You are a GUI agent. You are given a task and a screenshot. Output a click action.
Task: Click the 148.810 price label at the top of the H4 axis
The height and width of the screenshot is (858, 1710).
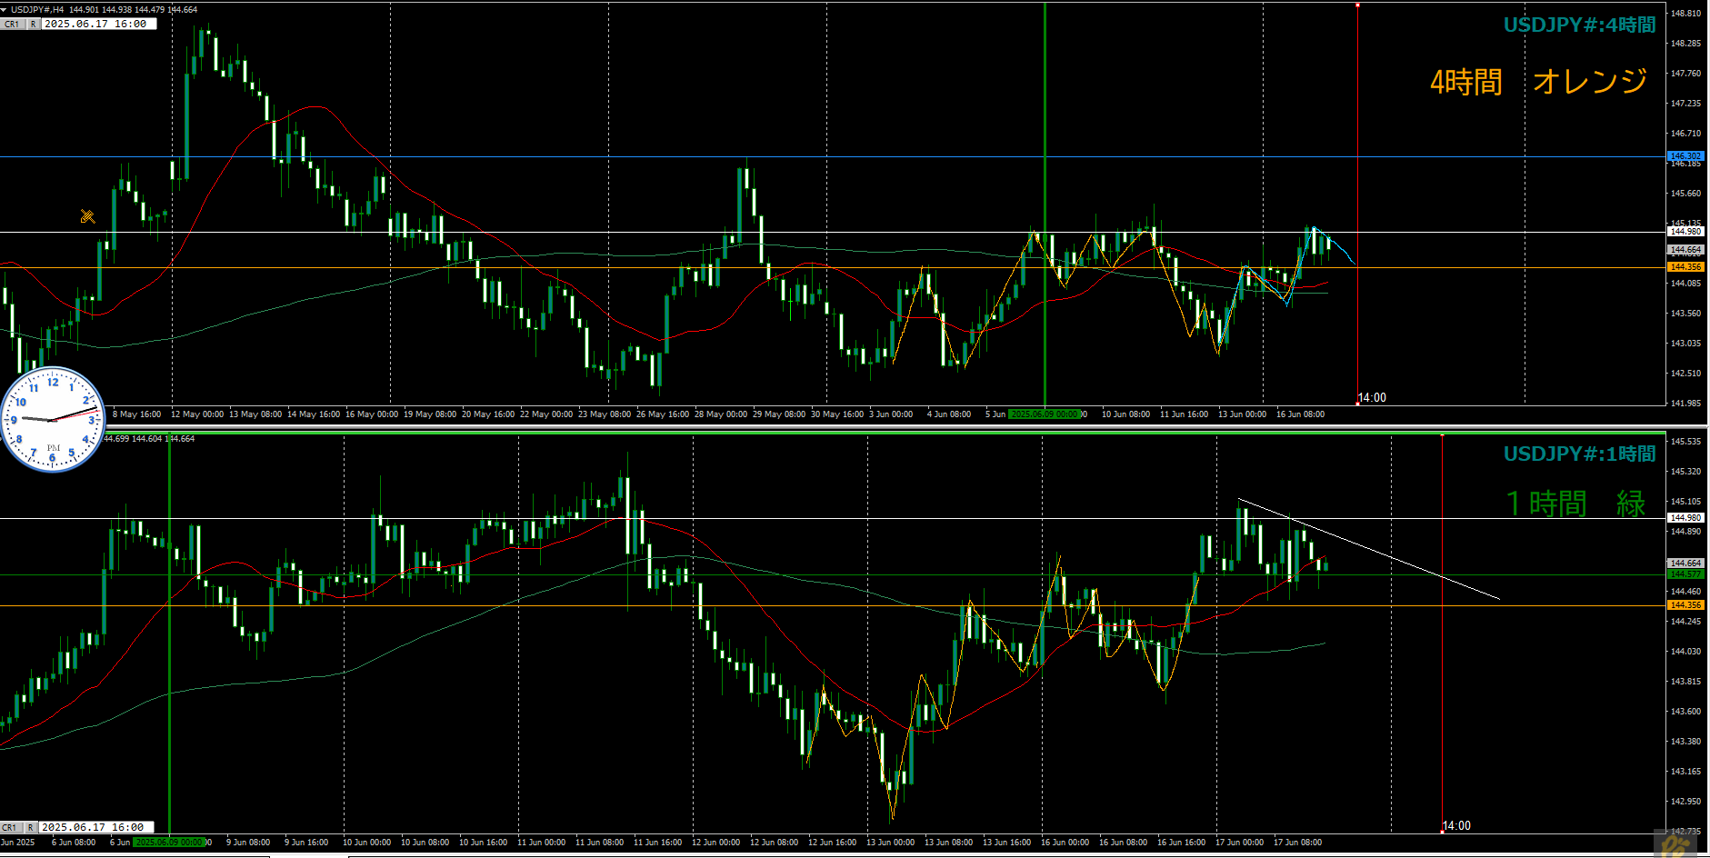point(1685,14)
